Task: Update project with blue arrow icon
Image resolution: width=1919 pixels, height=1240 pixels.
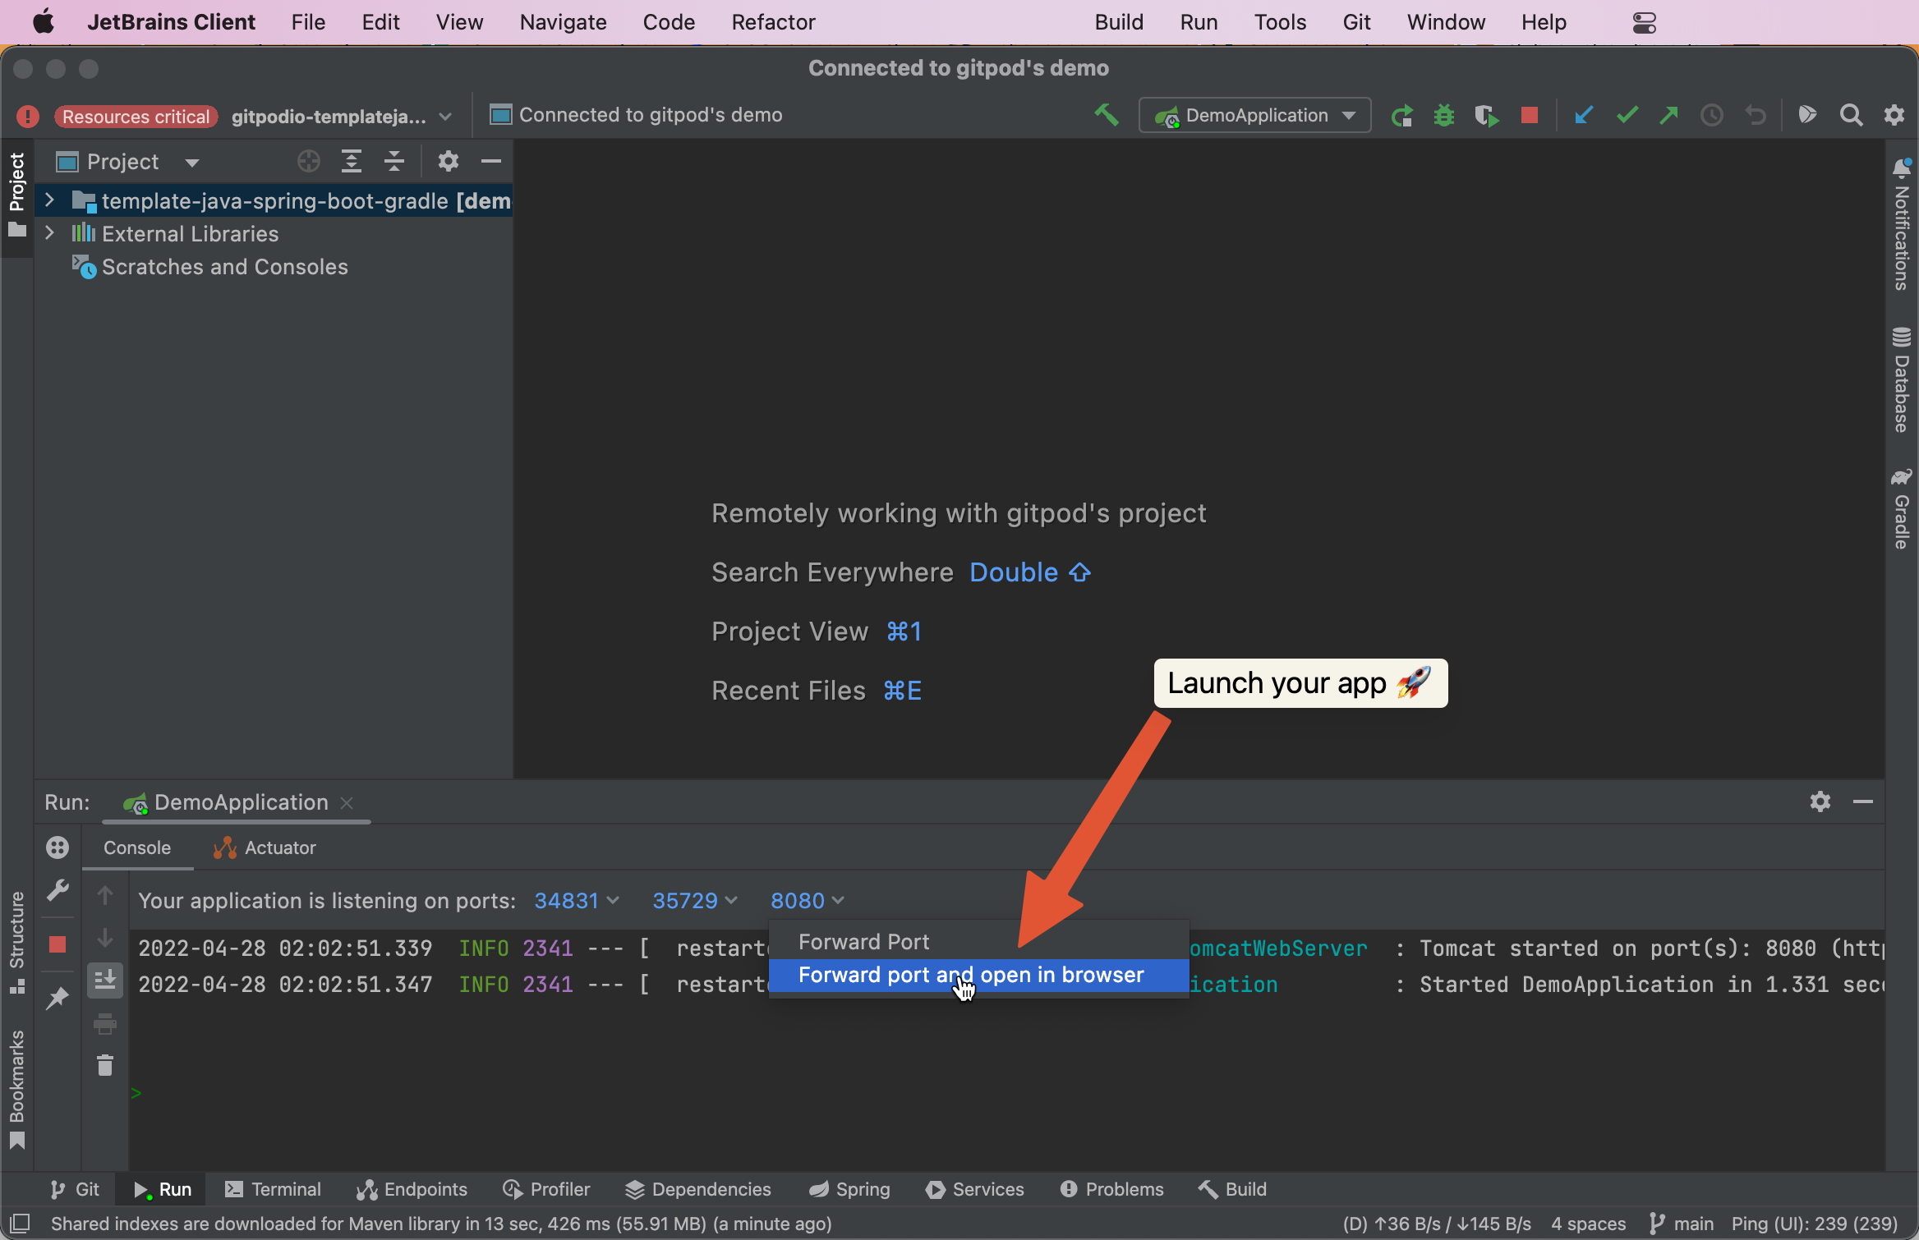Action: (1584, 116)
